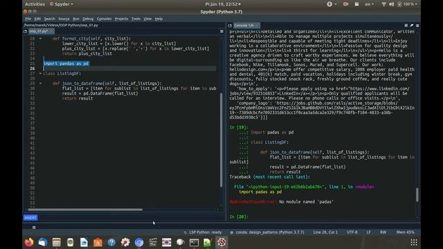Collapse the json_to_dataframe fold arrow
The width and height of the screenshot is (443, 249).
click(x=40, y=84)
